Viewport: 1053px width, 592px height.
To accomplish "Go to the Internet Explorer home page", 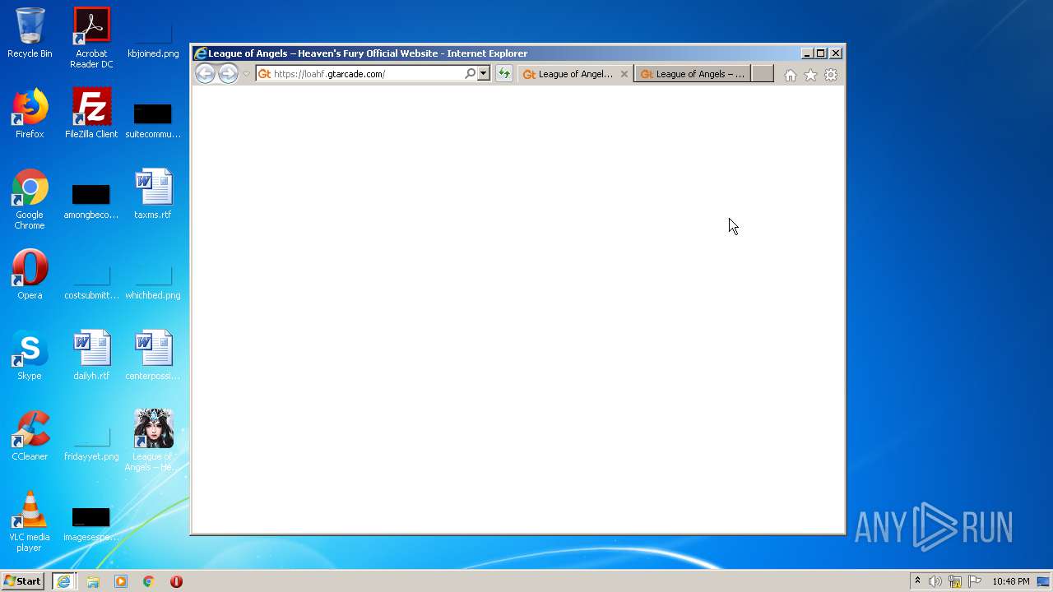I will 790,75.
